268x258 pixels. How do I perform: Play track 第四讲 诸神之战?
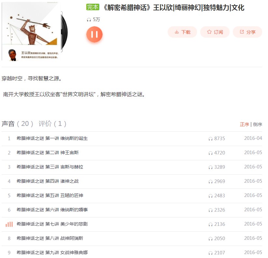[x=48, y=181]
